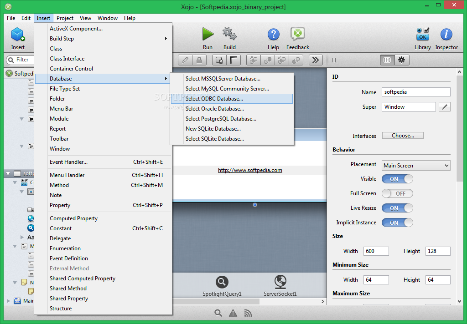Click scroll down arrow in inspector
Screen dimensions: 467x324
click(x=459, y=301)
